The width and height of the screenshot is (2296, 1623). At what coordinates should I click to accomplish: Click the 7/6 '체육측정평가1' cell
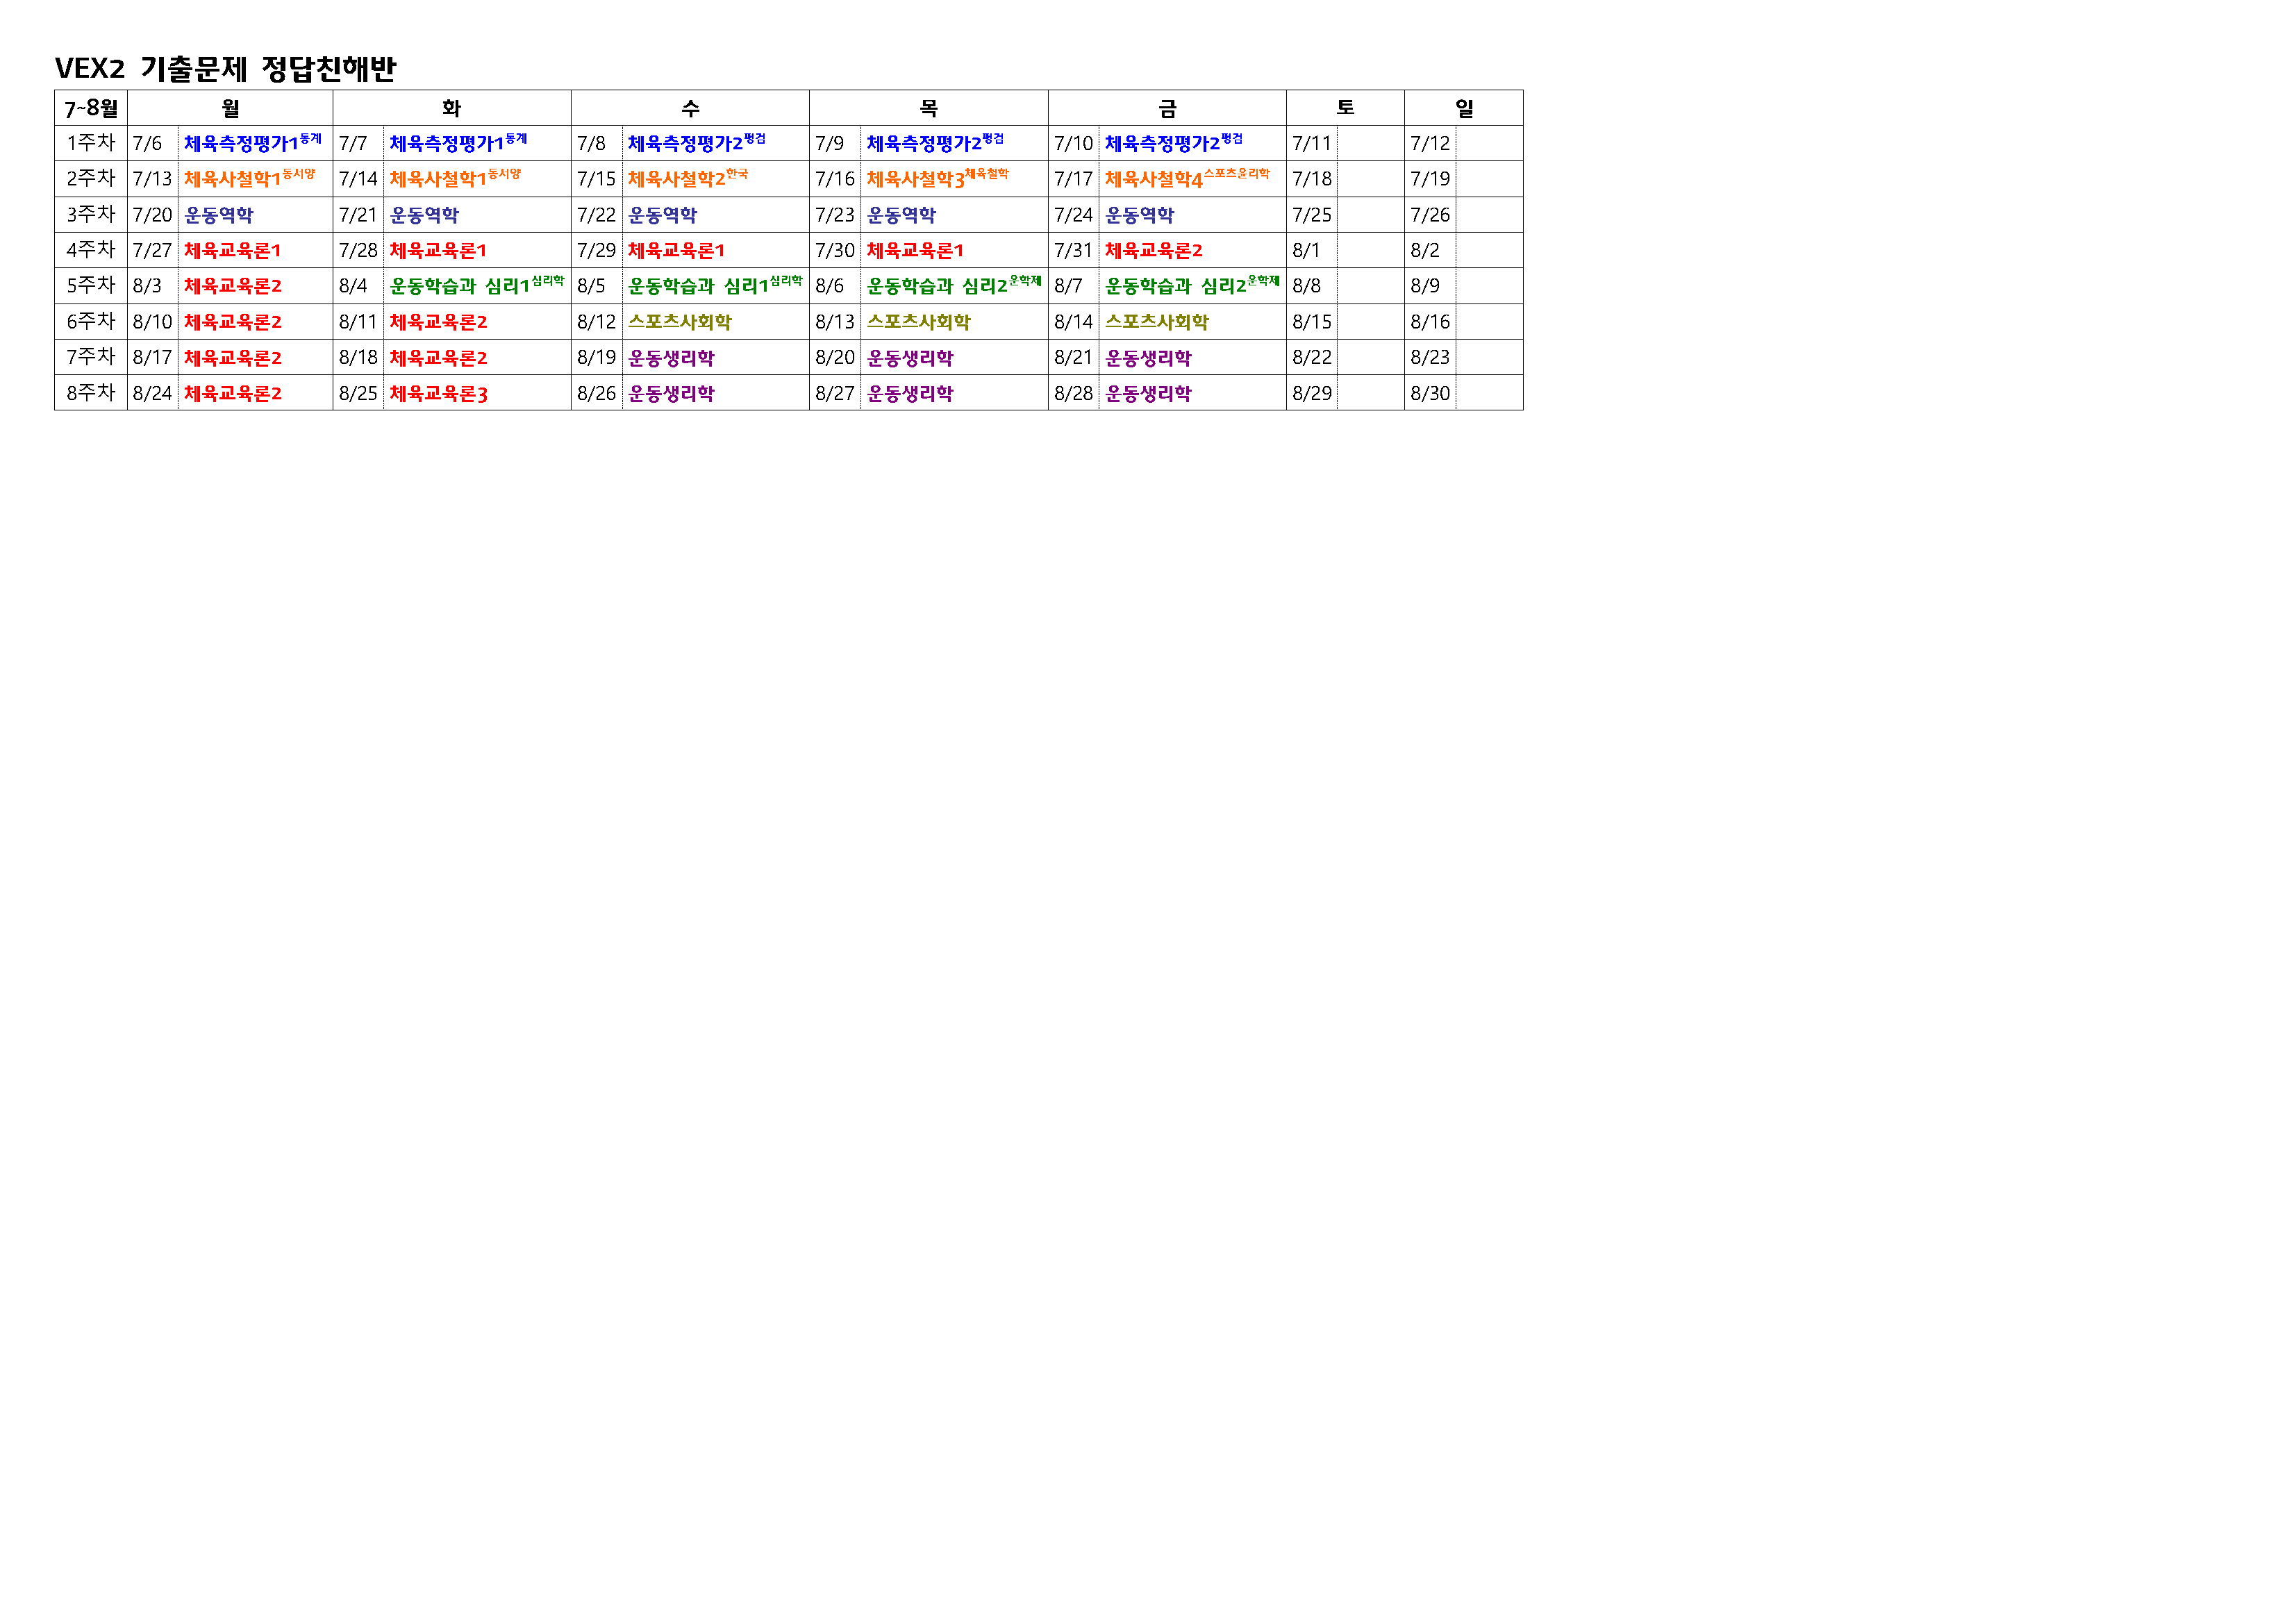click(x=252, y=143)
